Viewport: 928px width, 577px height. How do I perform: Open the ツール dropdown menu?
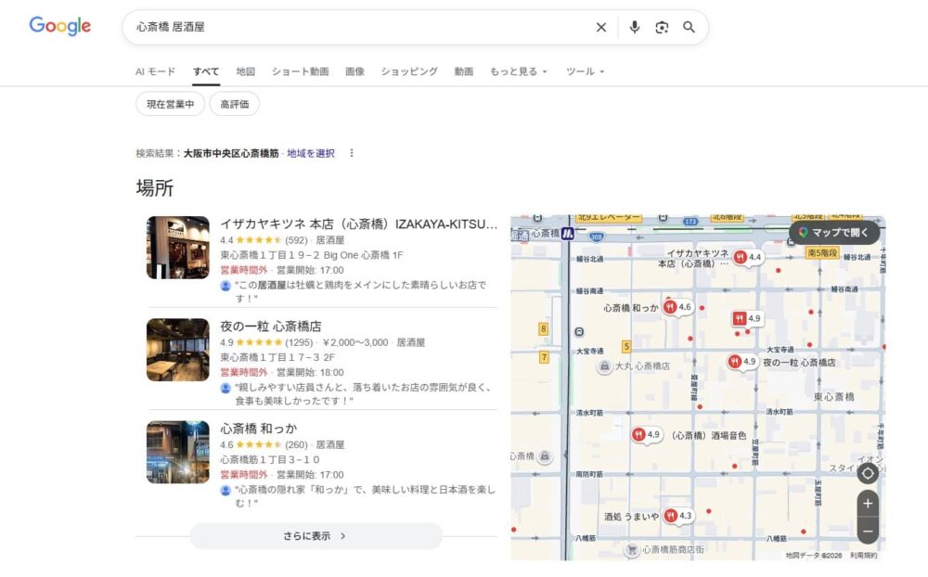pos(585,71)
